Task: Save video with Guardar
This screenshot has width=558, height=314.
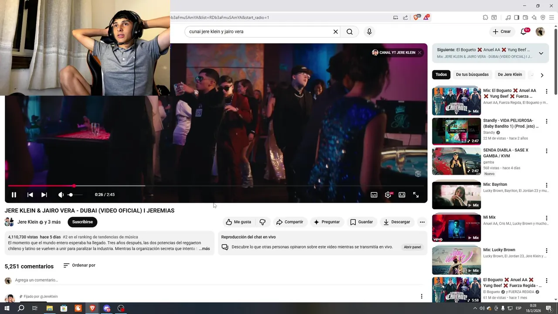Action: coord(361,222)
